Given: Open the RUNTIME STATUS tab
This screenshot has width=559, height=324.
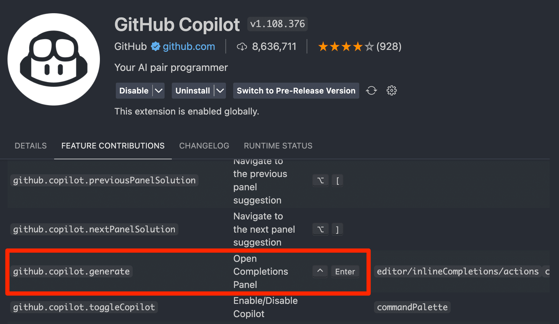Looking at the screenshot, I should click(278, 146).
